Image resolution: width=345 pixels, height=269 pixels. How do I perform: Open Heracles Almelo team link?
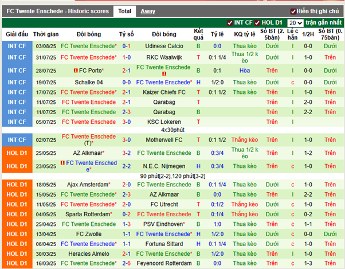(89, 254)
